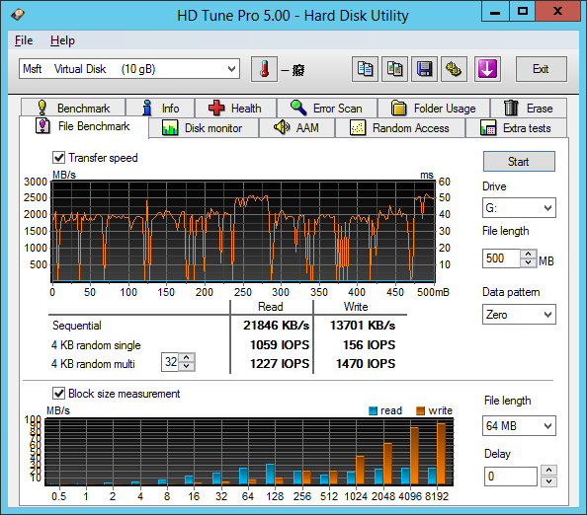Click the Start button
The height and width of the screenshot is (515, 587).
519,162
